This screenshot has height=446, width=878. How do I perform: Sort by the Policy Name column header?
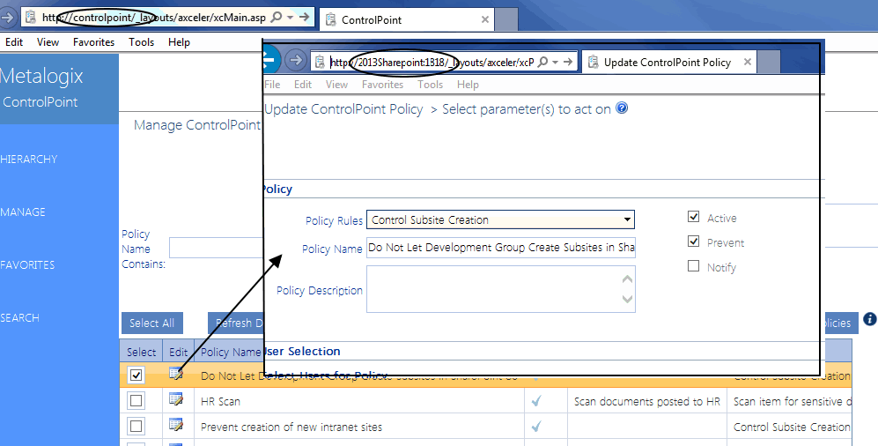[x=231, y=352]
